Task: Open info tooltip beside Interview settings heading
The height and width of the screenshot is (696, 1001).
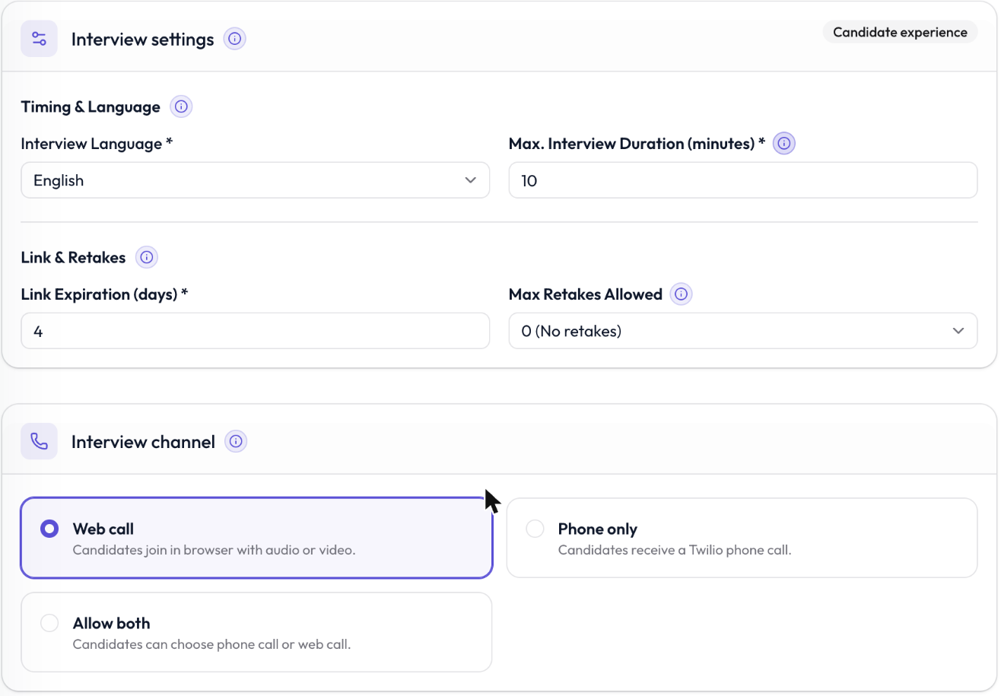Action: 235,39
